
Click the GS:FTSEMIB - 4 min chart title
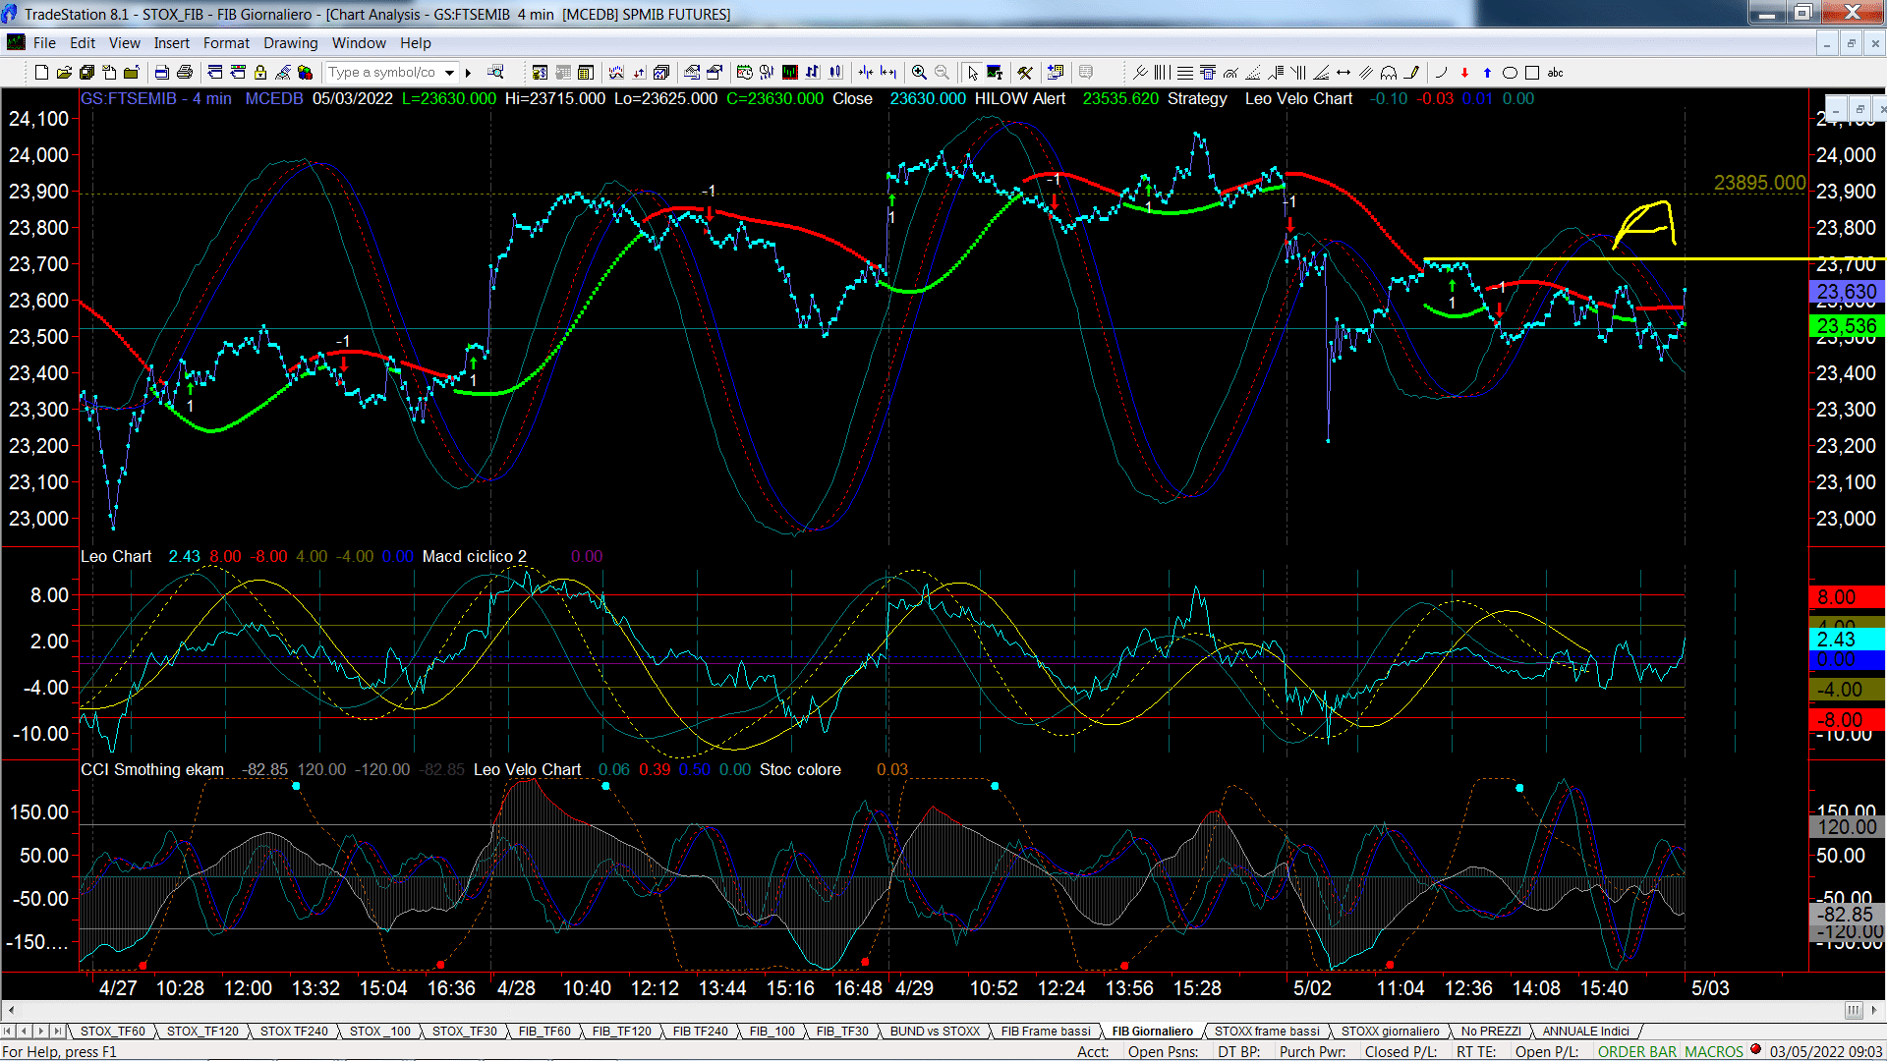point(156,99)
